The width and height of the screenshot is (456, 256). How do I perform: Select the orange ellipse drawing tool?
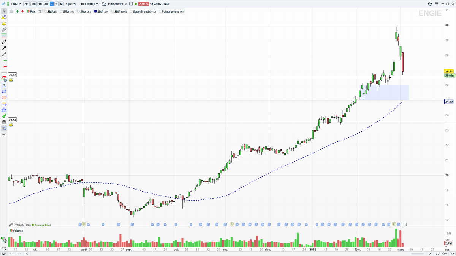pyautogui.click(x=4, y=97)
